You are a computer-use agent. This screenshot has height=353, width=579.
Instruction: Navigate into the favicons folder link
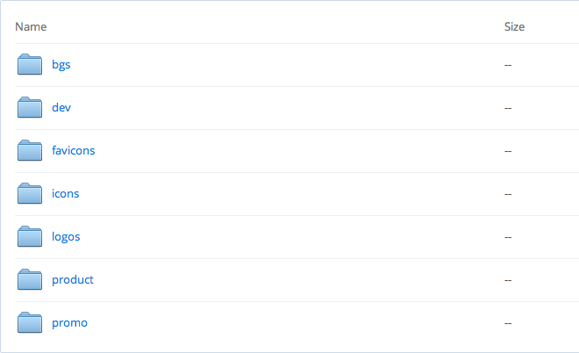[74, 151]
